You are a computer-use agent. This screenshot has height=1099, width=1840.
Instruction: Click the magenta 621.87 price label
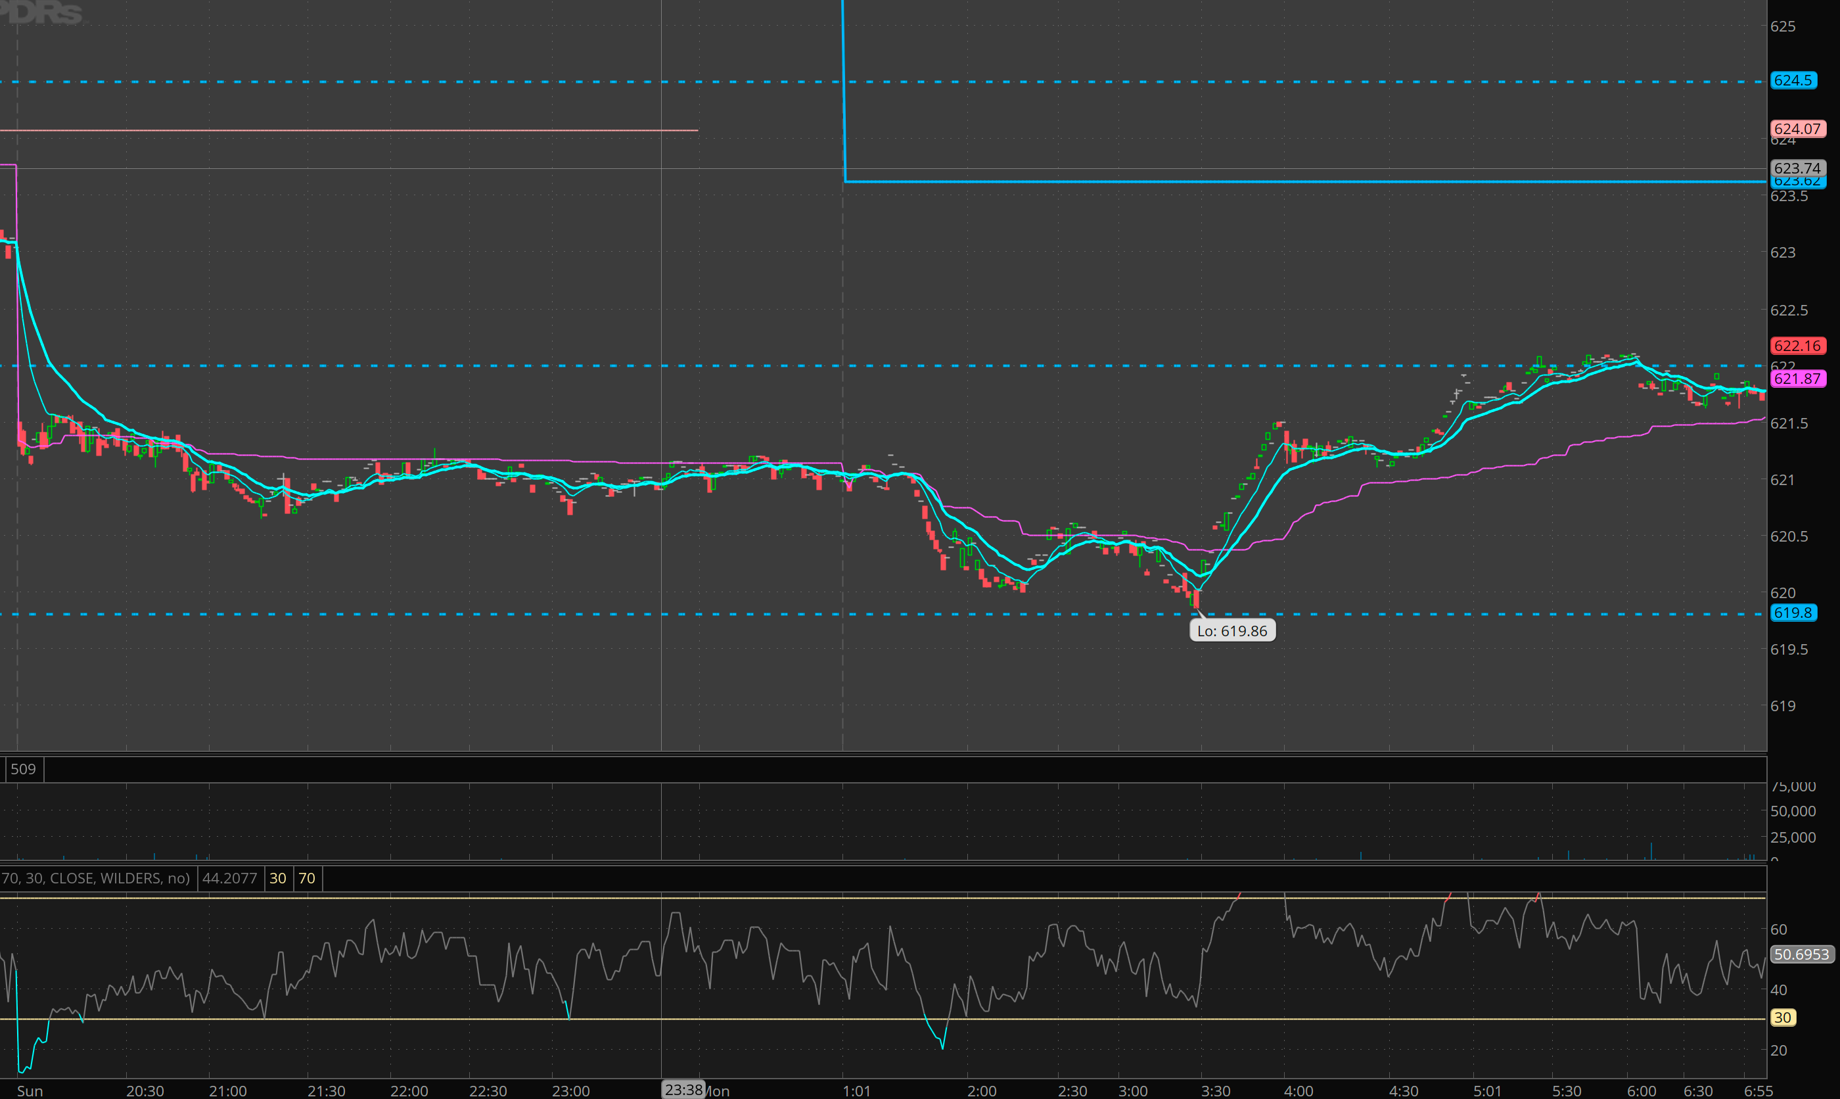pyautogui.click(x=1797, y=379)
